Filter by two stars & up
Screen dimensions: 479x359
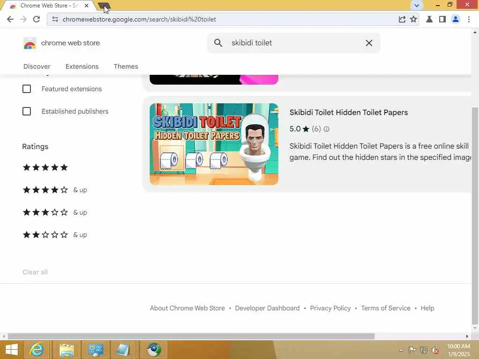[x=55, y=235]
